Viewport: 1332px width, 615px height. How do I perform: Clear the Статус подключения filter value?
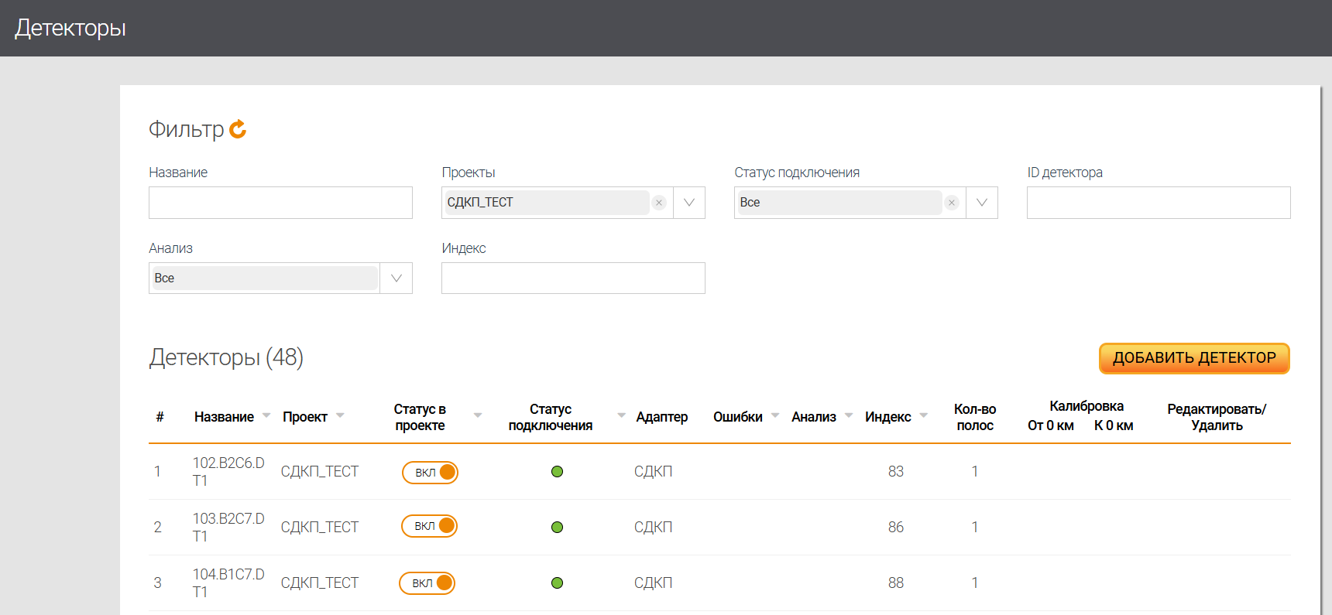tap(952, 203)
